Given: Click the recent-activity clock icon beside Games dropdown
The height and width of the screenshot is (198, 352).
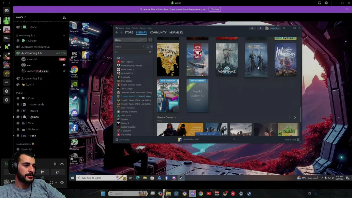Looking at the screenshot, I should (x=148, y=47).
